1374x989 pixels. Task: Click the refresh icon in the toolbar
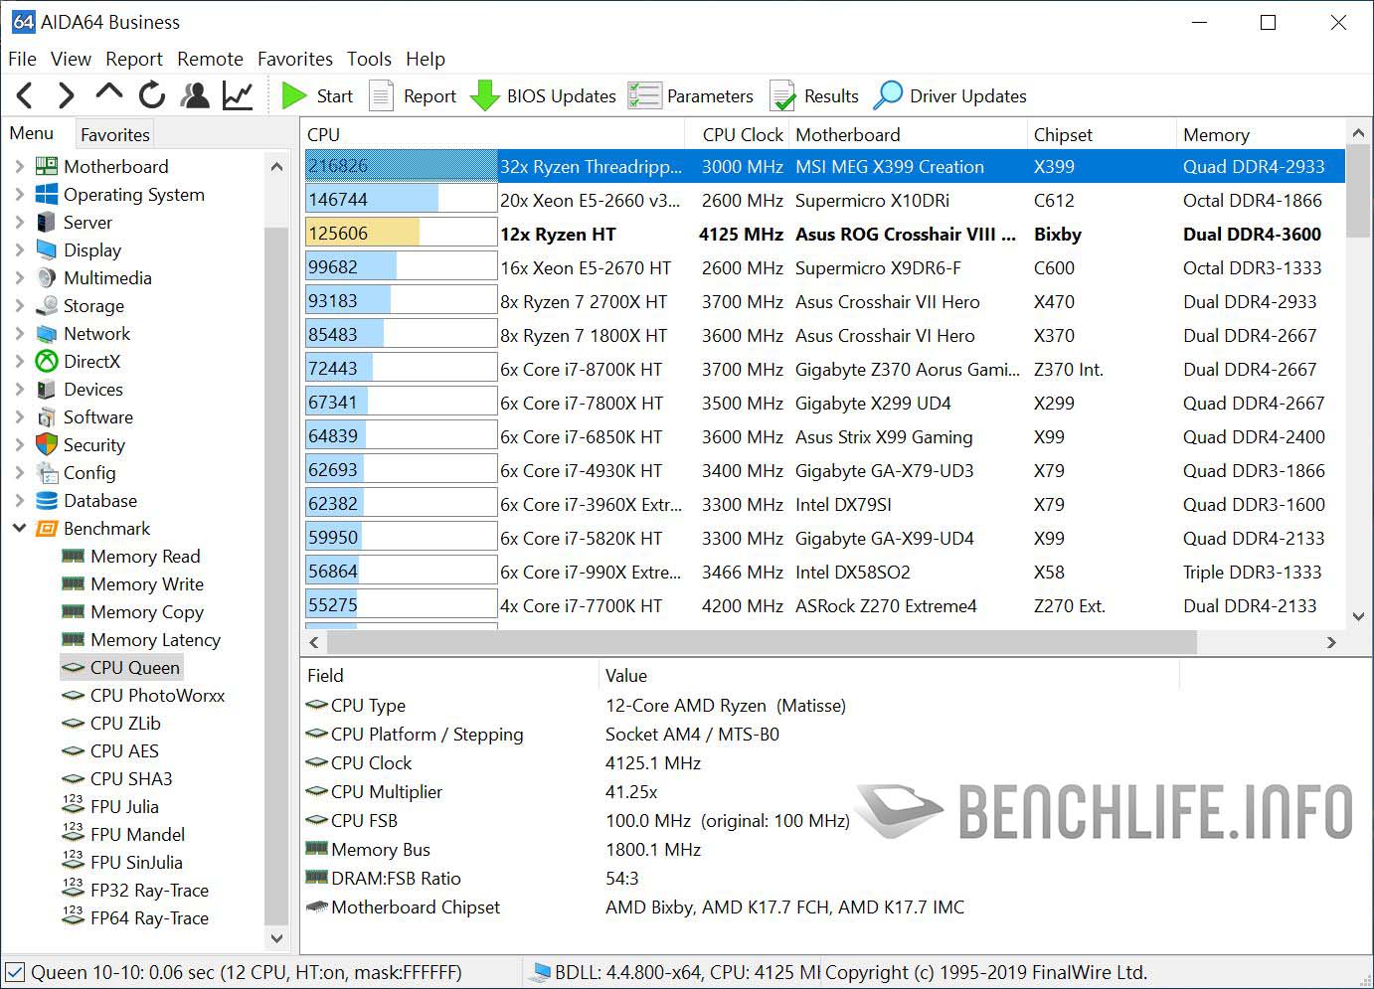(151, 95)
